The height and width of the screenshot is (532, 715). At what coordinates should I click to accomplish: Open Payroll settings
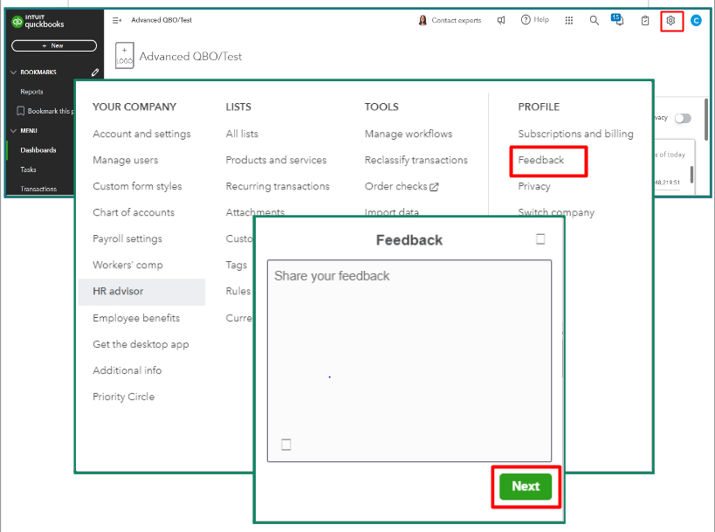click(127, 238)
